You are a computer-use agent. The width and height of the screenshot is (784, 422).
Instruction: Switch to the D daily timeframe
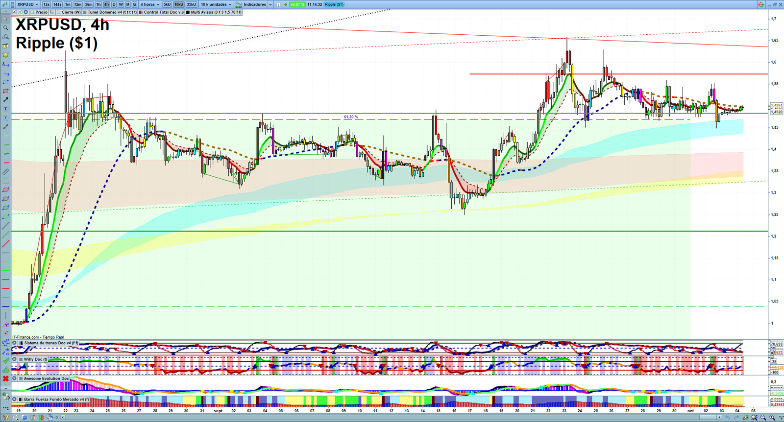pos(114,4)
